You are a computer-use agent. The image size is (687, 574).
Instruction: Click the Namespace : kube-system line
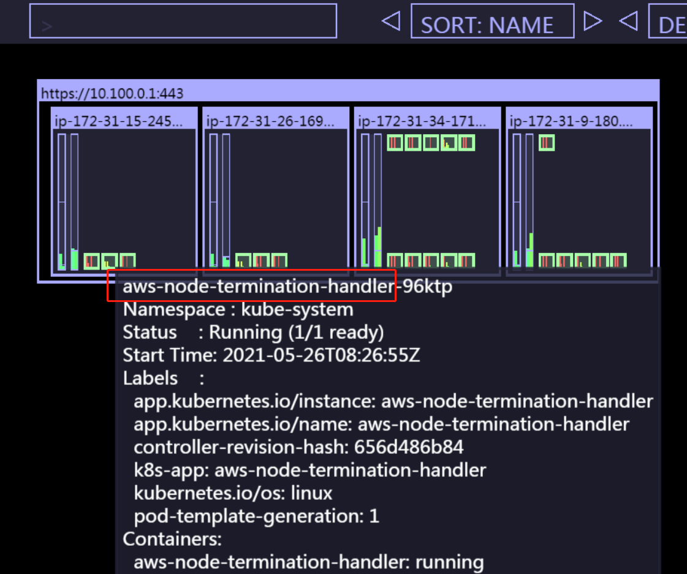click(x=238, y=309)
